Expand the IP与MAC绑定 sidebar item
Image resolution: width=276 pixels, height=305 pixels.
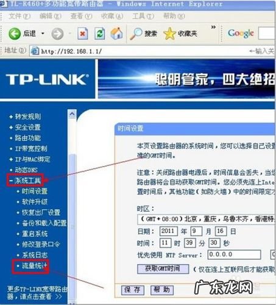coord(30,159)
